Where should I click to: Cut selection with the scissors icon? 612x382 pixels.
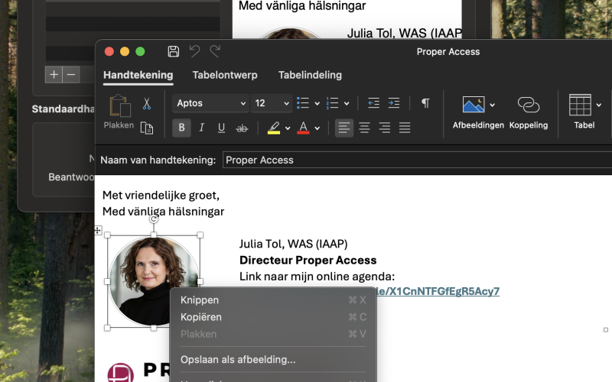[146, 103]
